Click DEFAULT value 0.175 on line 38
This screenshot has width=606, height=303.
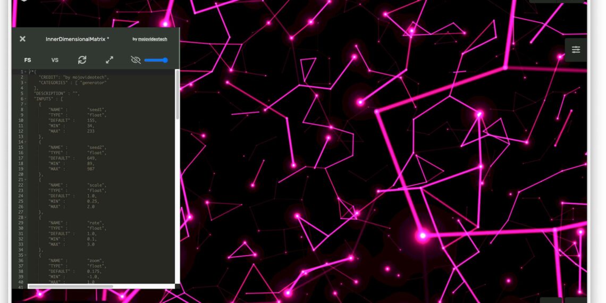[x=94, y=272]
